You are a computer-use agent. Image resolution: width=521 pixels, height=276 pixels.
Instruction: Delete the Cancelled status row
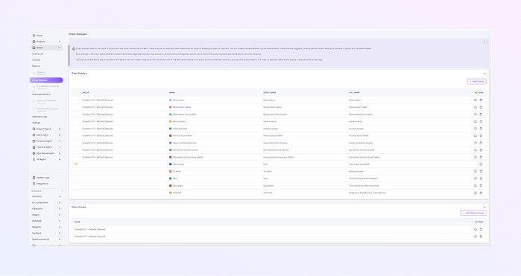[x=481, y=186]
